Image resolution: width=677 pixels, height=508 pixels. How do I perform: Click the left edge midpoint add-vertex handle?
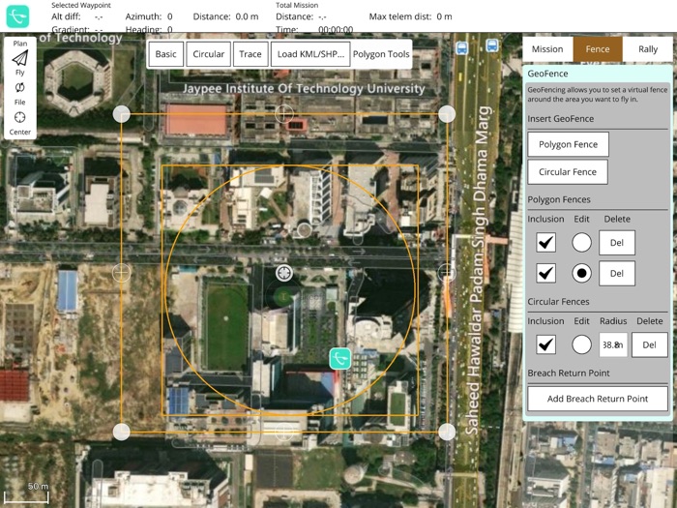pos(121,273)
